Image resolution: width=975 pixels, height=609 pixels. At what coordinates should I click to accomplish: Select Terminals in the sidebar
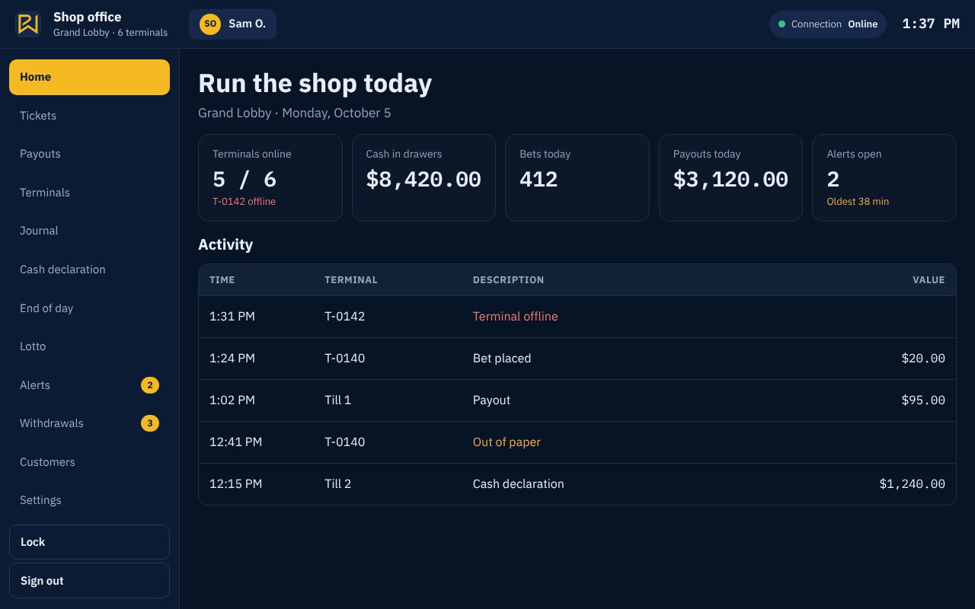pos(89,193)
